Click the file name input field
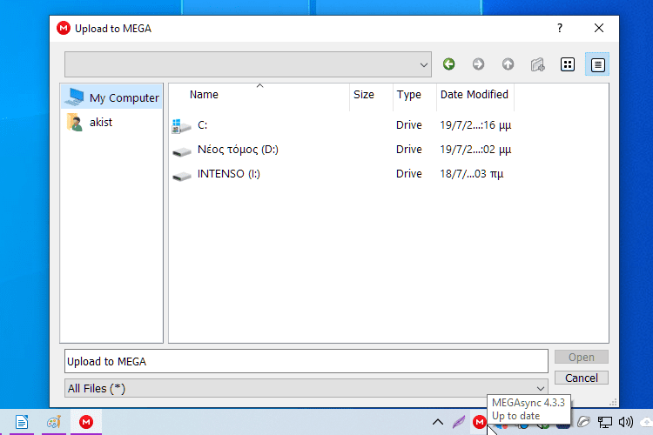This screenshot has height=435, width=653. pos(306,361)
